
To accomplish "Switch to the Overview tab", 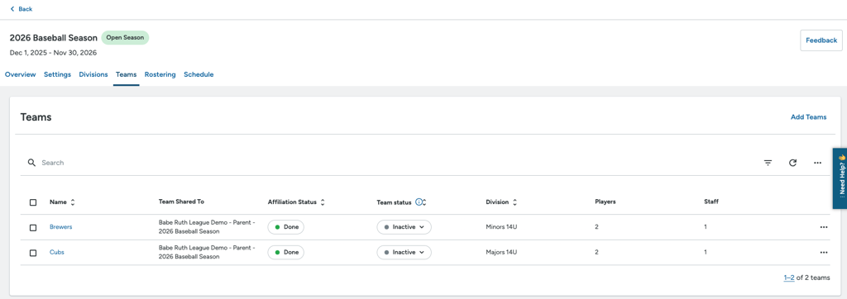I will point(21,74).
